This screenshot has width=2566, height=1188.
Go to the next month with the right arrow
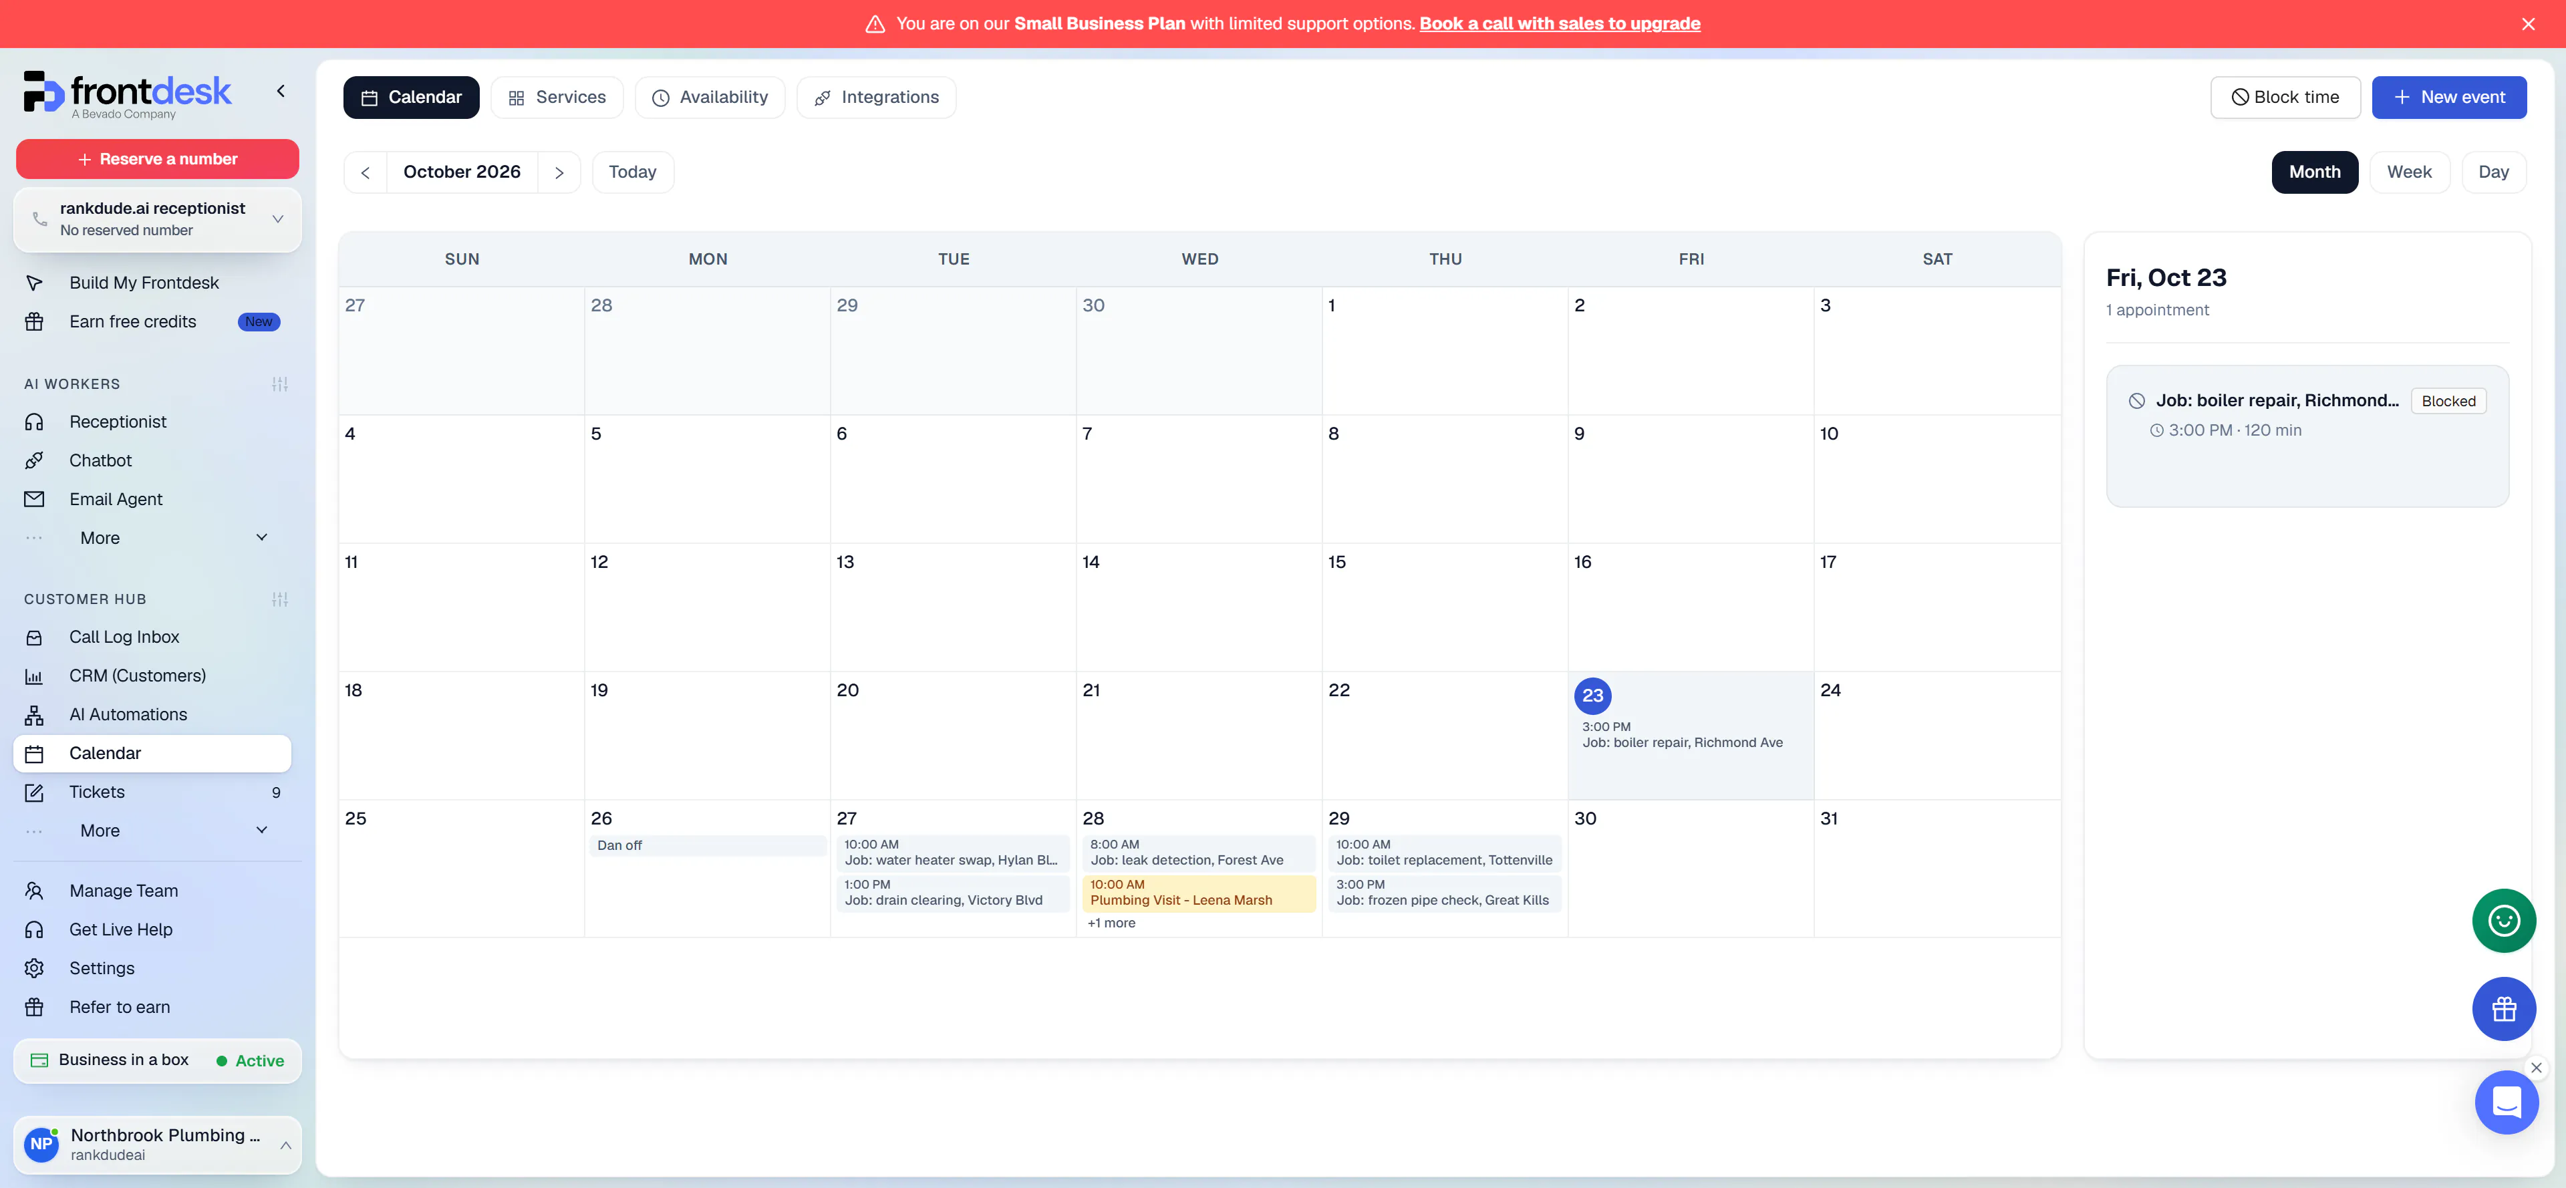coord(559,172)
